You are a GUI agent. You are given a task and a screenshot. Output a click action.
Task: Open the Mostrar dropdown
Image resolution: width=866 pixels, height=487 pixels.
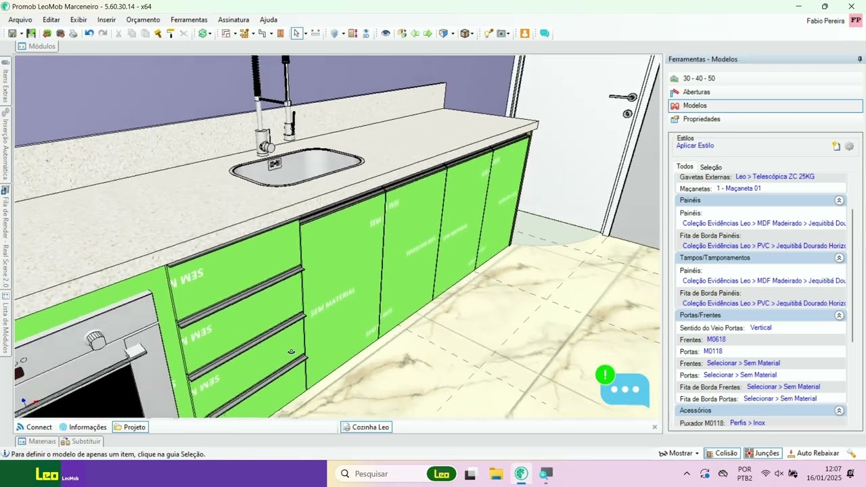(x=679, y=453)
